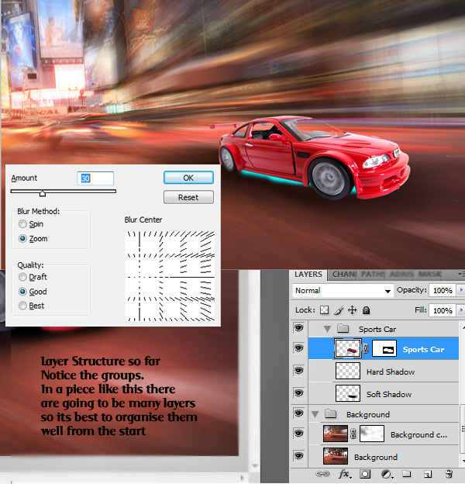The width and height of the screenshot is (465, 484).
Task: Select the Soft Shadow layer name
Action: tap(389, 394)
